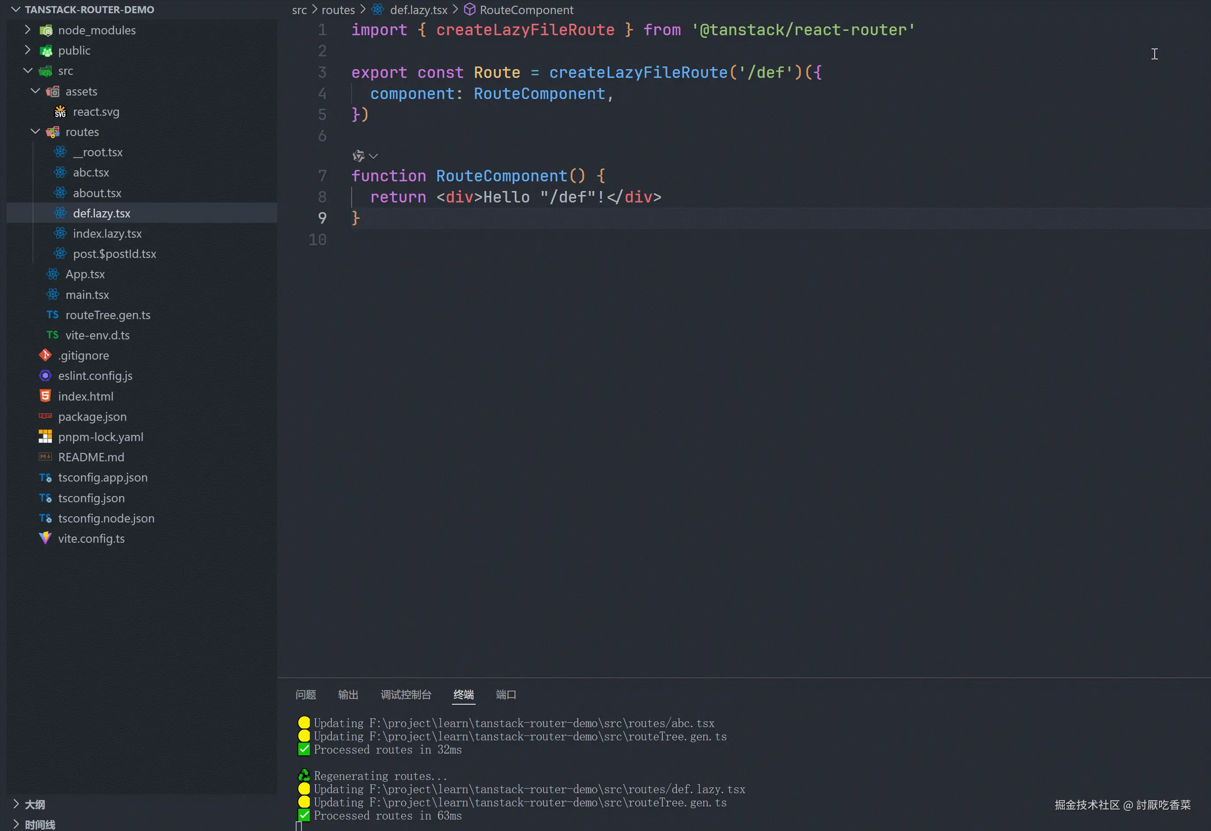Screen dimensions: 1211x831
Task: Click the RouteComponent cube icon in breadcrumb
Action: click(470, 9)
